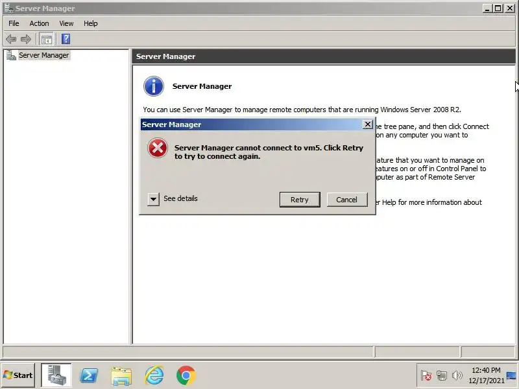Launch Google Chrome from taskbar
Image resolution: width=519 pixels, height=389 pixels.
coord(186,375)
